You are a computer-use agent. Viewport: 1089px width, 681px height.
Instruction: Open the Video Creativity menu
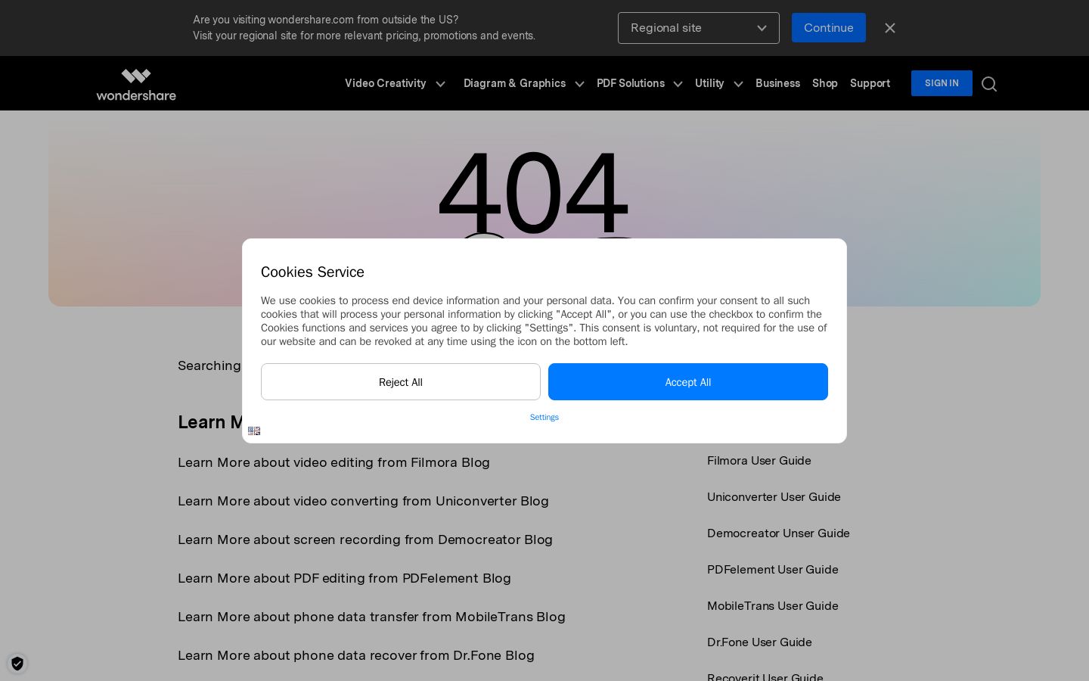coord(386,83)
